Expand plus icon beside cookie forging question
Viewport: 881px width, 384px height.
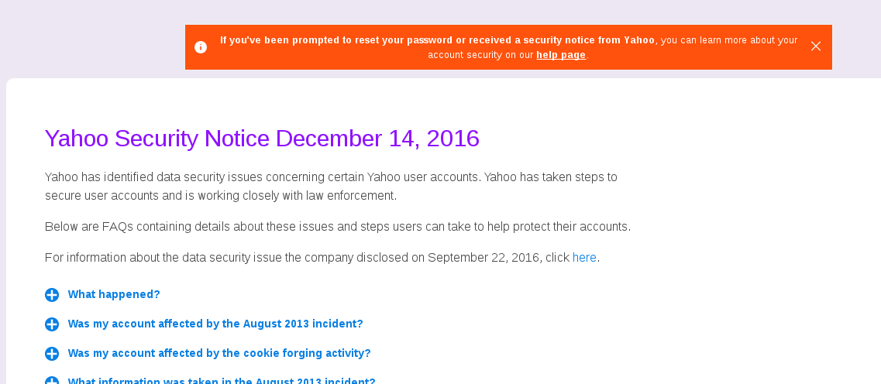[52, 354]
